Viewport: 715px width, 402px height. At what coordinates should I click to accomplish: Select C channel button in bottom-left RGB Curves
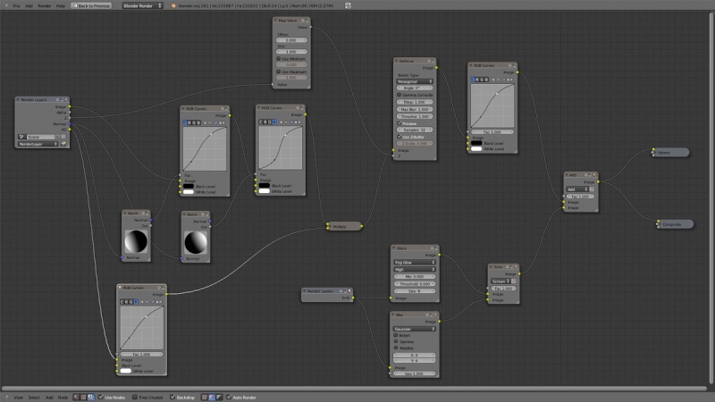click(122, 302)
